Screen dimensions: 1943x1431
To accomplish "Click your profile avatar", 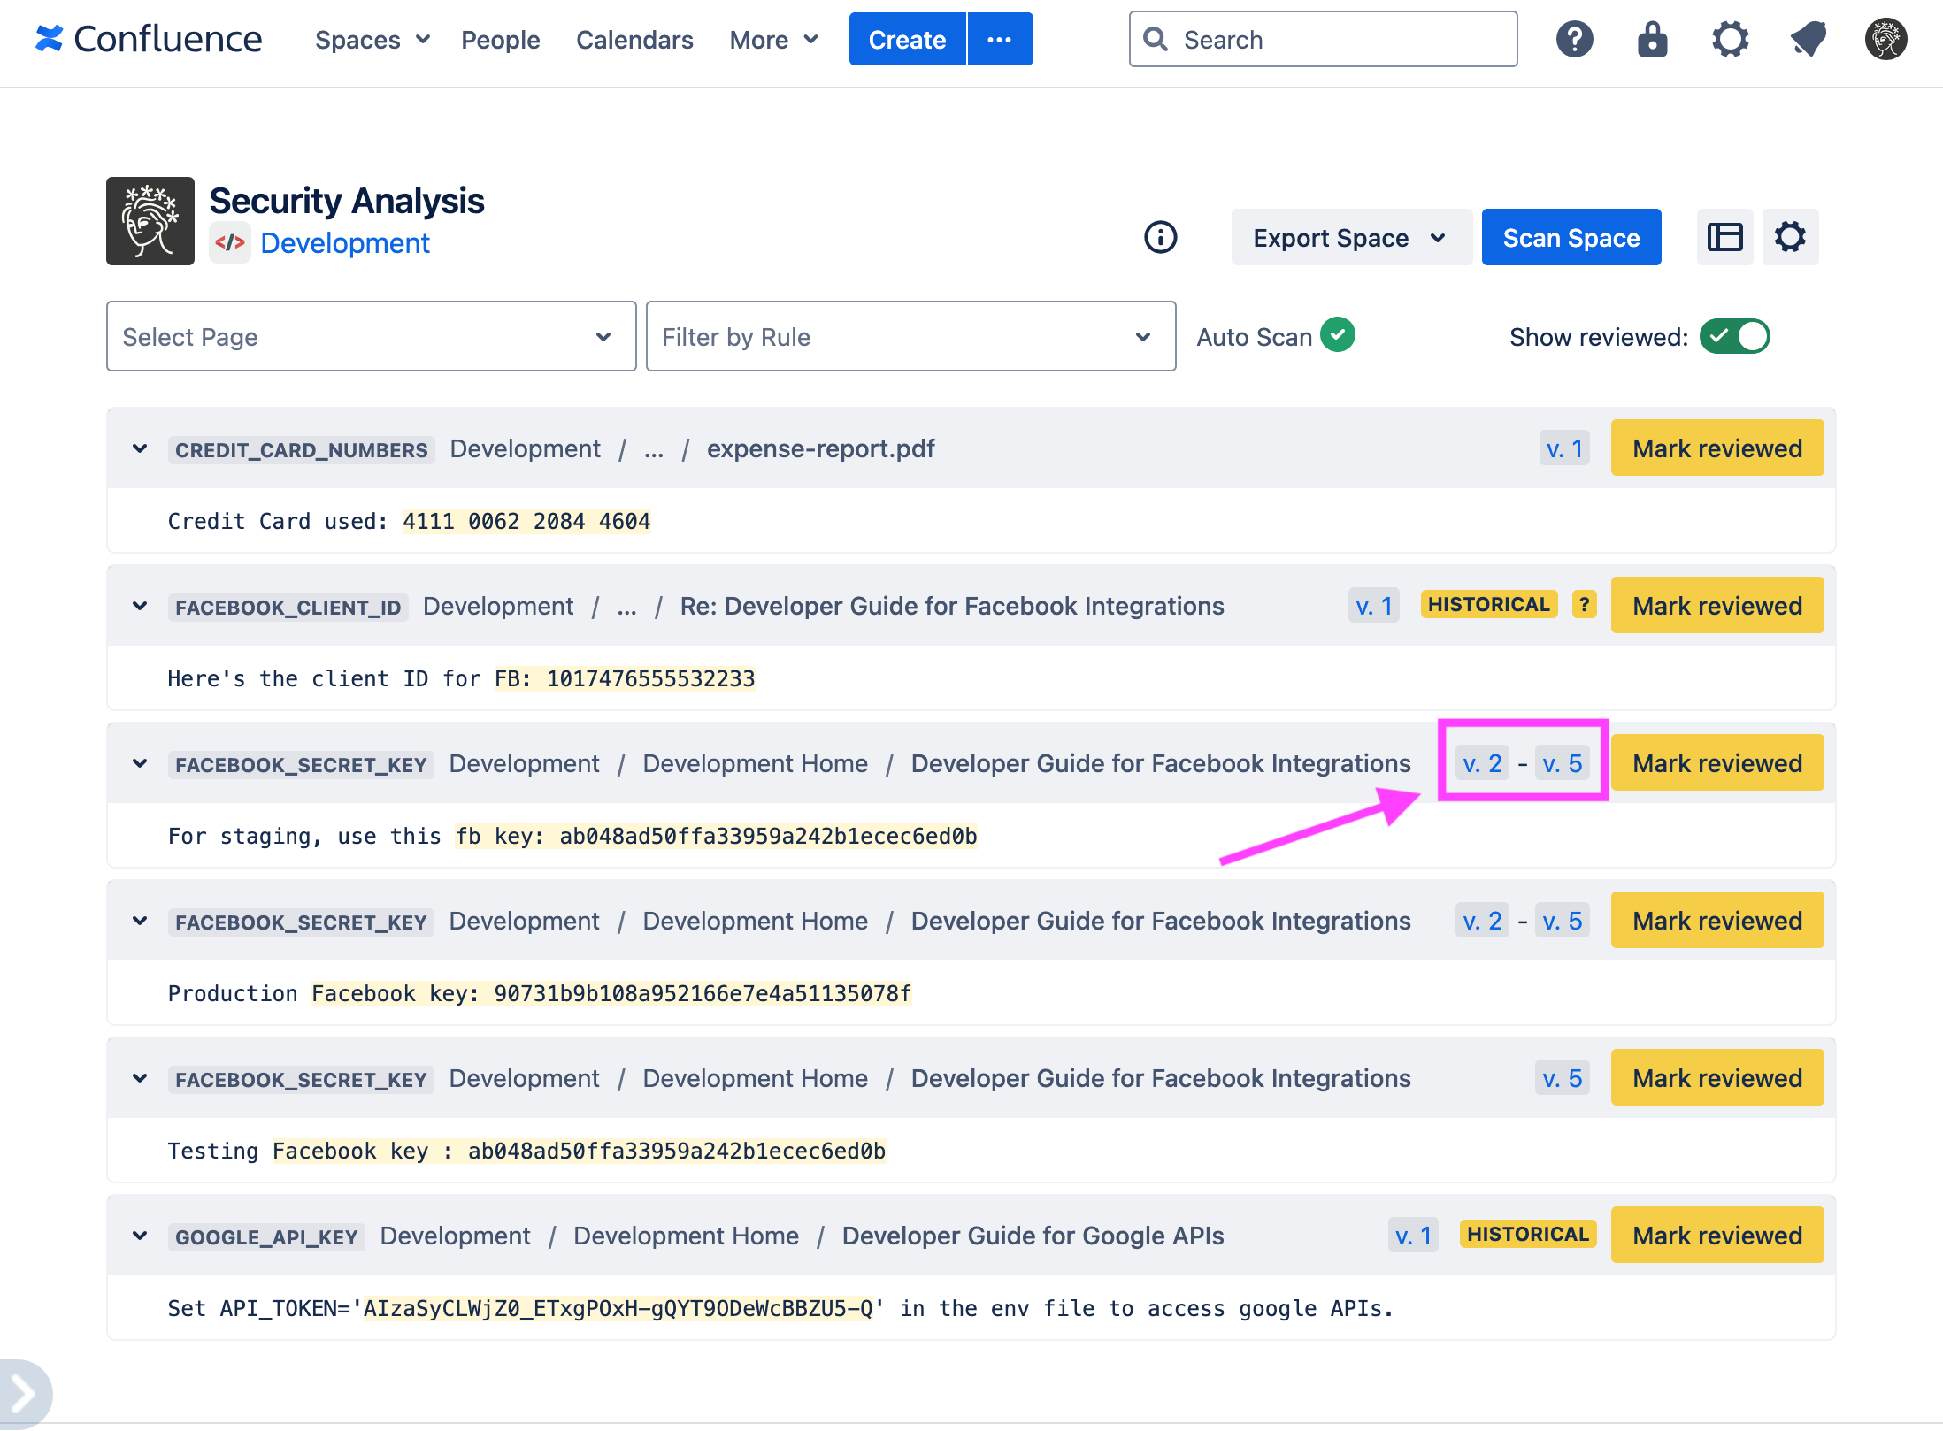I will 1885,39.
